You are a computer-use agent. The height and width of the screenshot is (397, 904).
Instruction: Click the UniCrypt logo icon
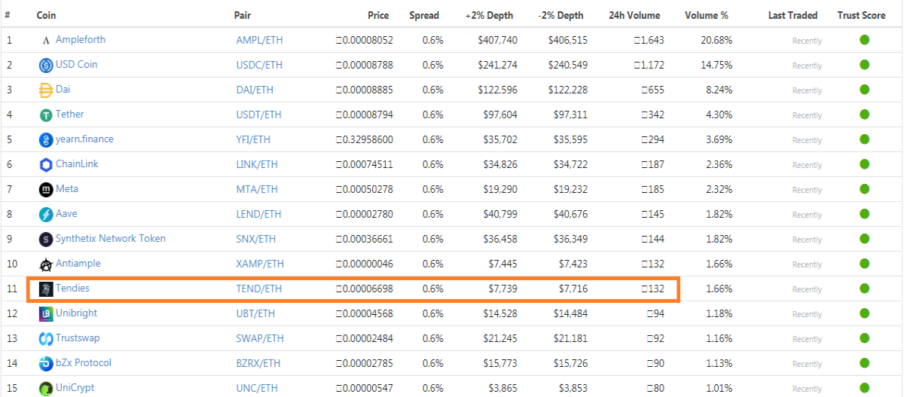pos(46,389)
